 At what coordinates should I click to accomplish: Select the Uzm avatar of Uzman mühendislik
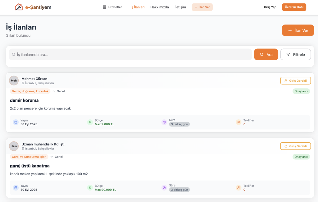coord(14,146)
